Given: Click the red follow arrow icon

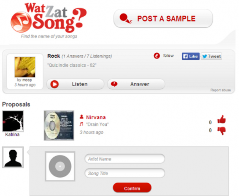Looking at the screenshot, I should pyautogui.click(x=157, y=56).
